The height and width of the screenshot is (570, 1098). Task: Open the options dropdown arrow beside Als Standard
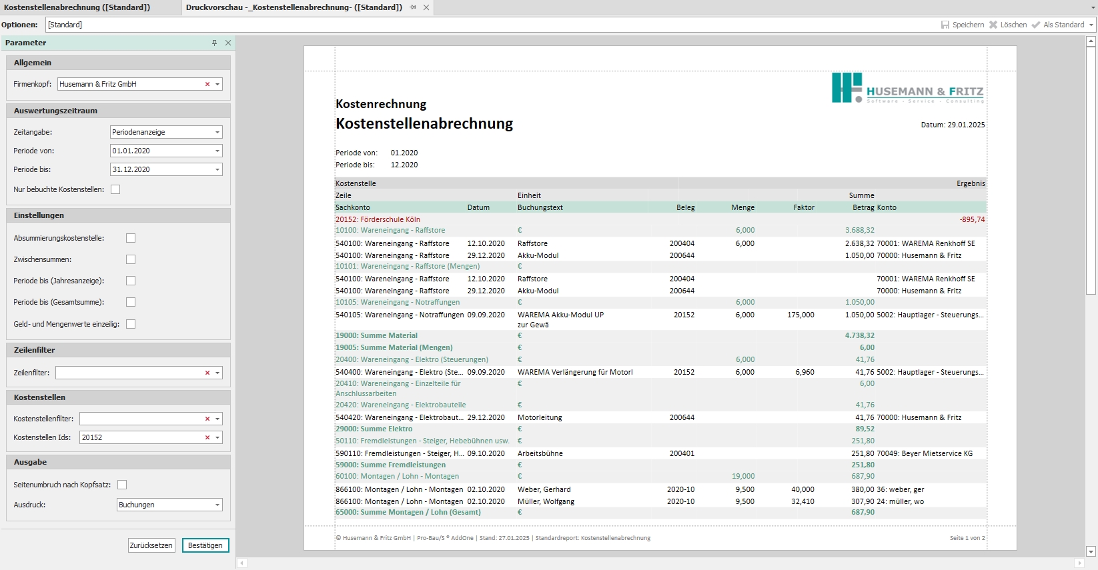(x=1091, y=25)
